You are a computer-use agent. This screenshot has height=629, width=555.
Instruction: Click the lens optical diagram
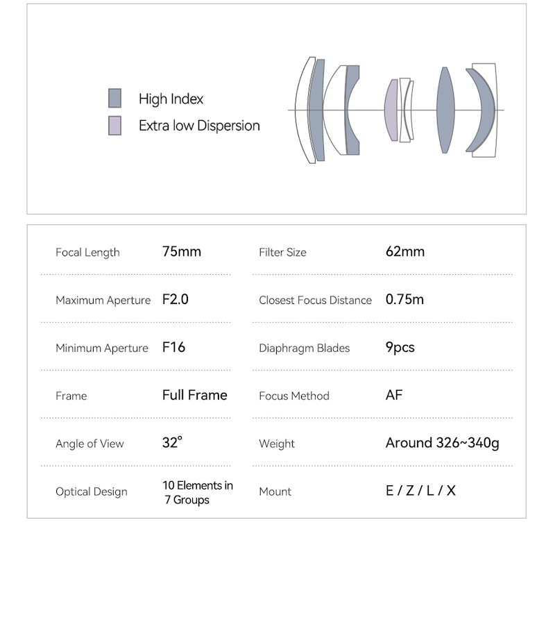[396, 110]
